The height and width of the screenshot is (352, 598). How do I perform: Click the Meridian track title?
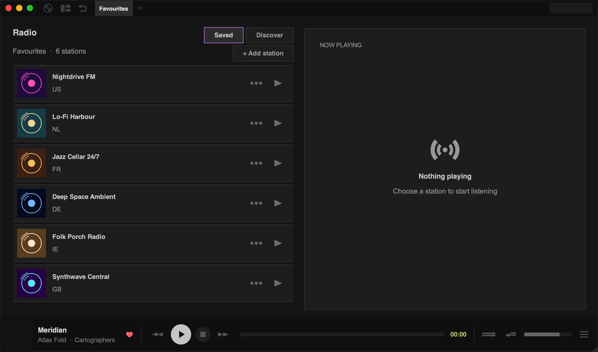pyautogui.click(x=52, y=330)
